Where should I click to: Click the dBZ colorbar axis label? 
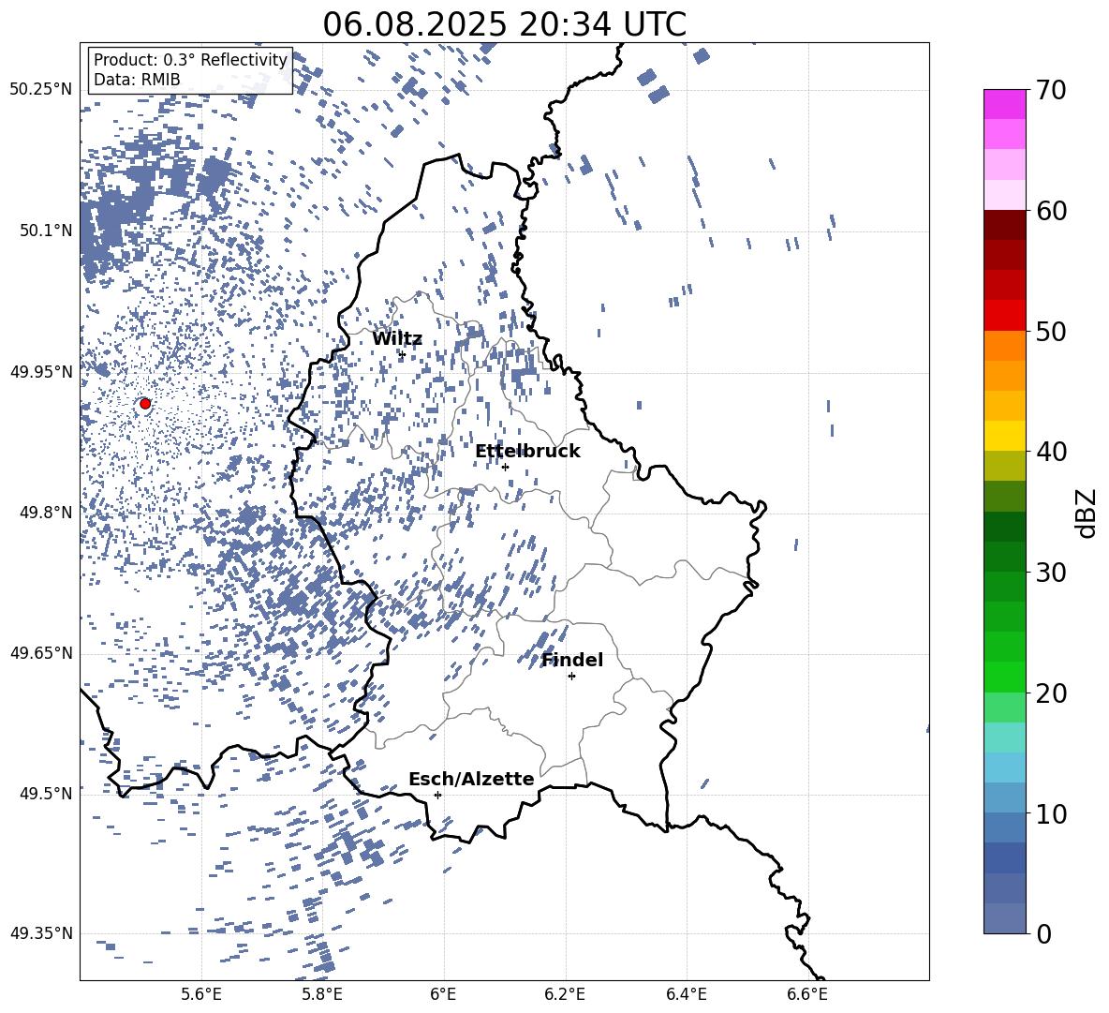pyautogui.click(x=1087, y=513)
